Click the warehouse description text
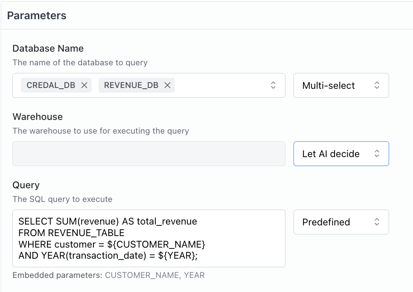 (x=101, y=131)
